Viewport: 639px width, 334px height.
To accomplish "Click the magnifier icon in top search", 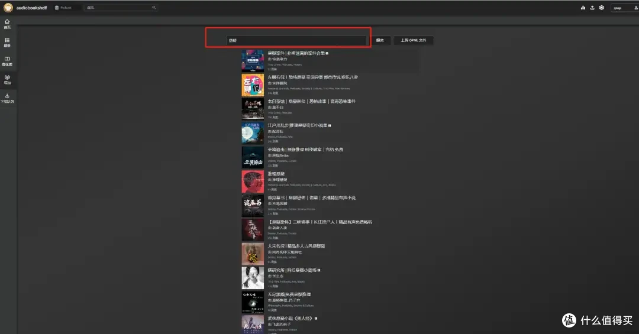I will pyautogui.click(x=154, y=7).
